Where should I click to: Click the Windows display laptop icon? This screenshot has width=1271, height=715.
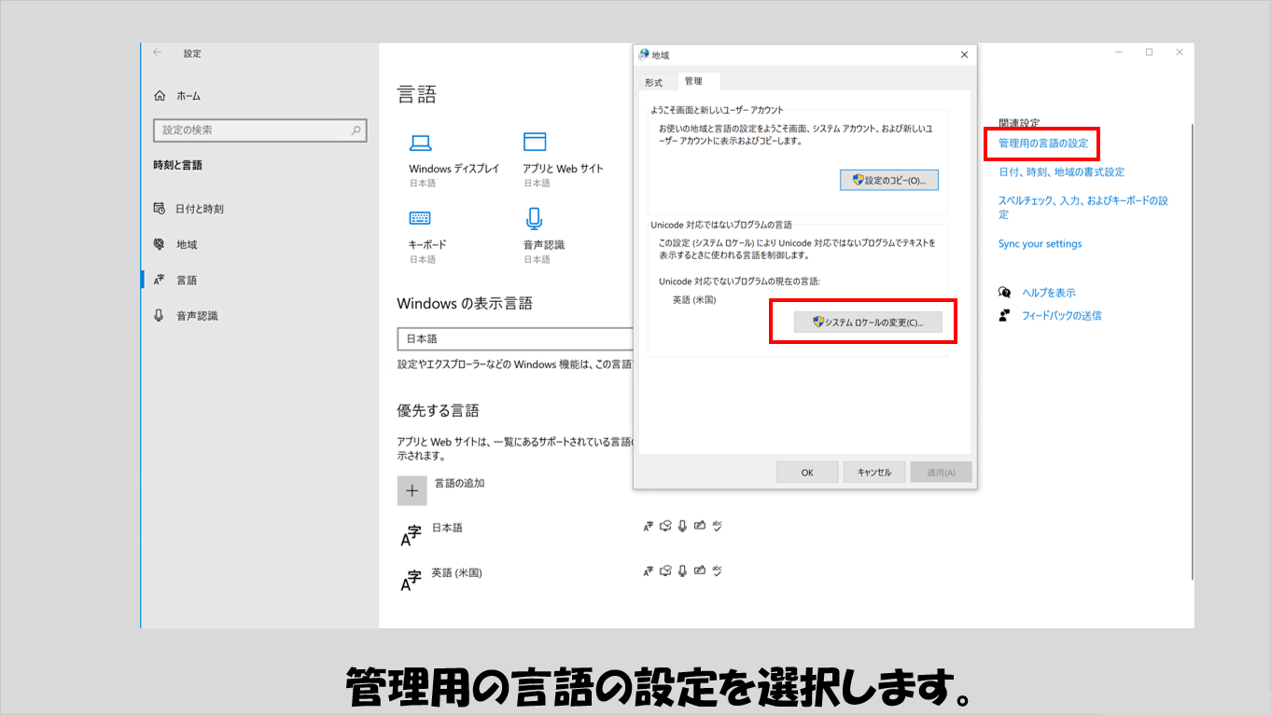420,143
